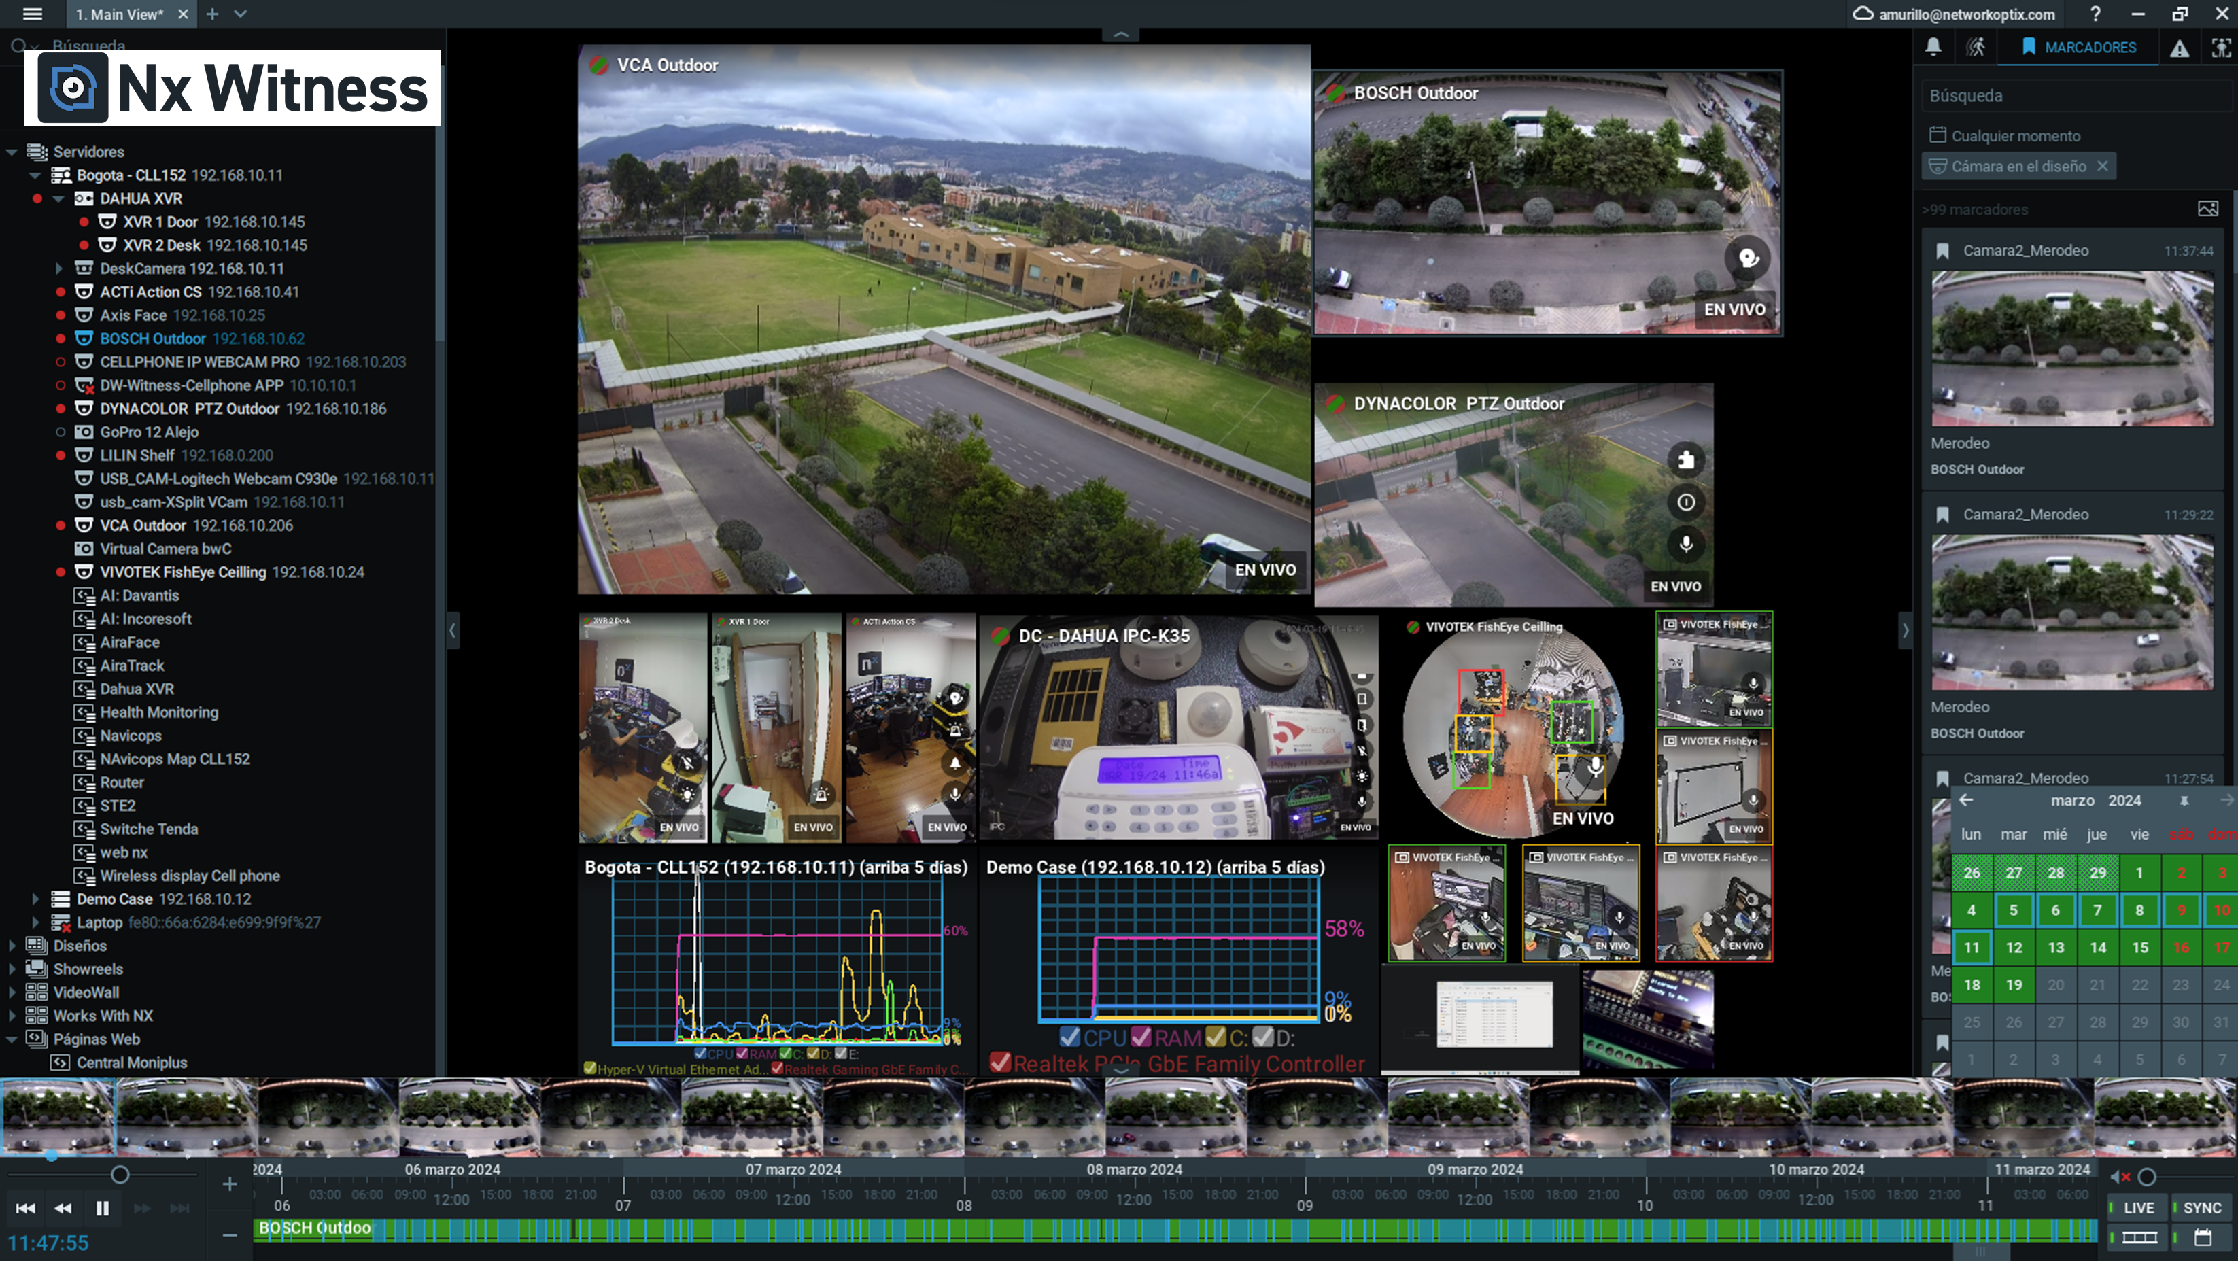Toggle DYNACOLOR PTZ info icon
The height and width of the screenshot is (1261, 2238).
tap(1685, 502)
